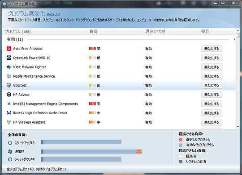
Task: Click the 全体の負荷 heading
Action: (17, 135)
